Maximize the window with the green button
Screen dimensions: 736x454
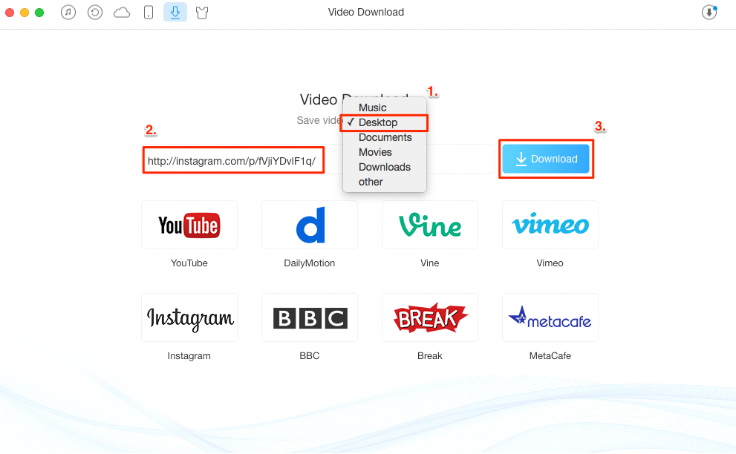(x=39, y=13)
